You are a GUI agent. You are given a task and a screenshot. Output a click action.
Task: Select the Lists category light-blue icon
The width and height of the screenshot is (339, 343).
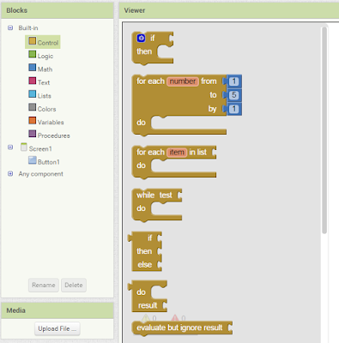(33, 94)
